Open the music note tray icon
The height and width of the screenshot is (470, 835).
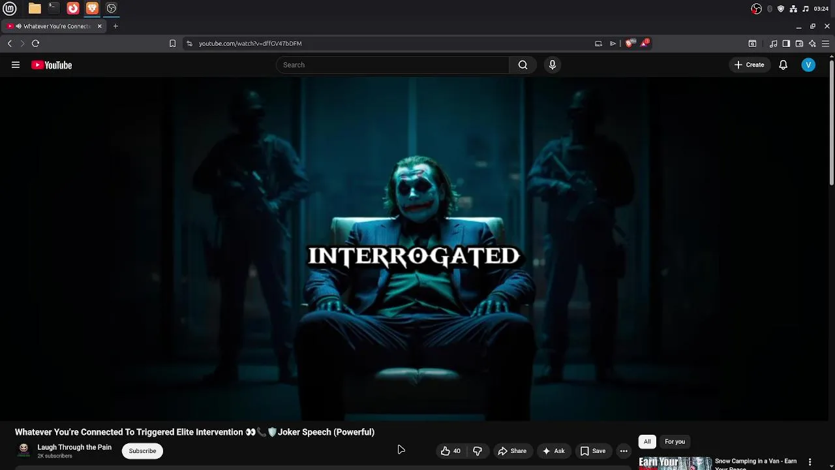pos(806,8)
